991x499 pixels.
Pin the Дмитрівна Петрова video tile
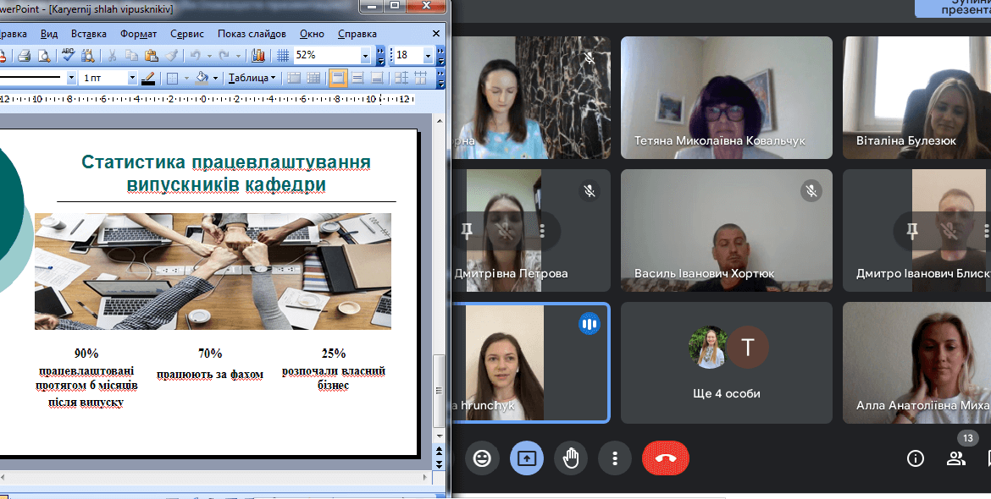tap(467, 231)
